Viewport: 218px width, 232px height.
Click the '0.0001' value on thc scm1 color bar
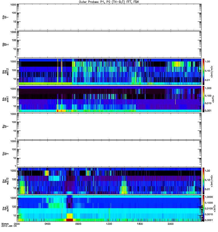tap(209, 220)
